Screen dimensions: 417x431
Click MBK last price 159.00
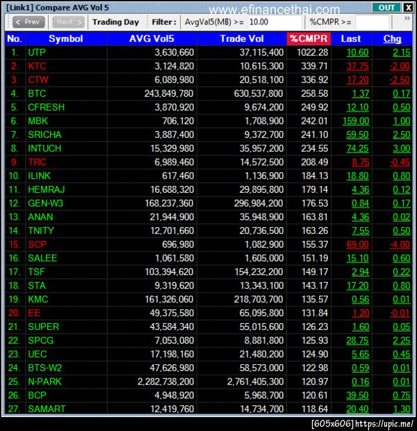[x=356, y=121]
